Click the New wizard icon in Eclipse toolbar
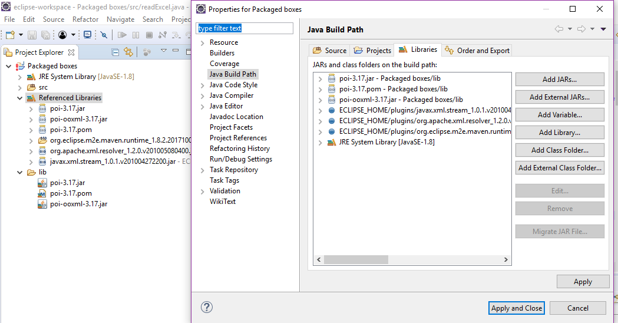Image resolution: width=618 pixels, height=323 pixels. [x=10, y=35]
